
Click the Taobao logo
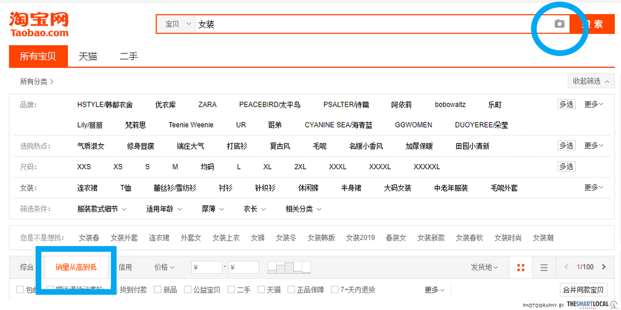pos(39,24)
